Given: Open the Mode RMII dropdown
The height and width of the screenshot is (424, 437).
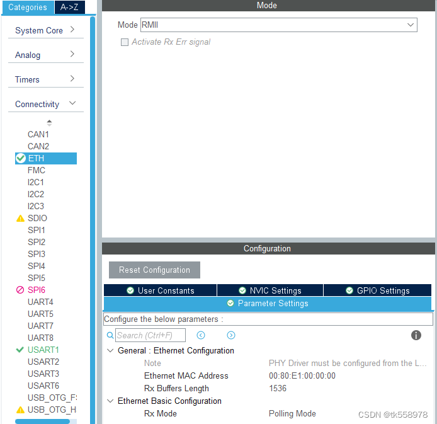Looking at the screenshot, I should click(x=411, y=25).
